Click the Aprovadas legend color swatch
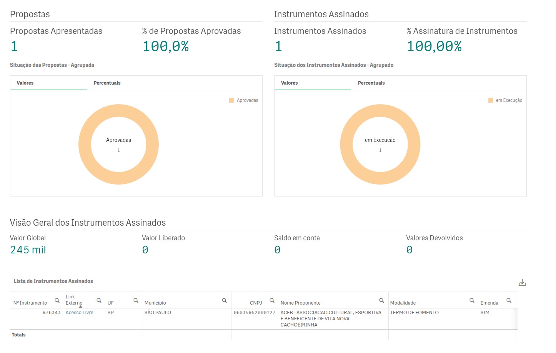This screenshot has height=353, width=556. (231, 100)
